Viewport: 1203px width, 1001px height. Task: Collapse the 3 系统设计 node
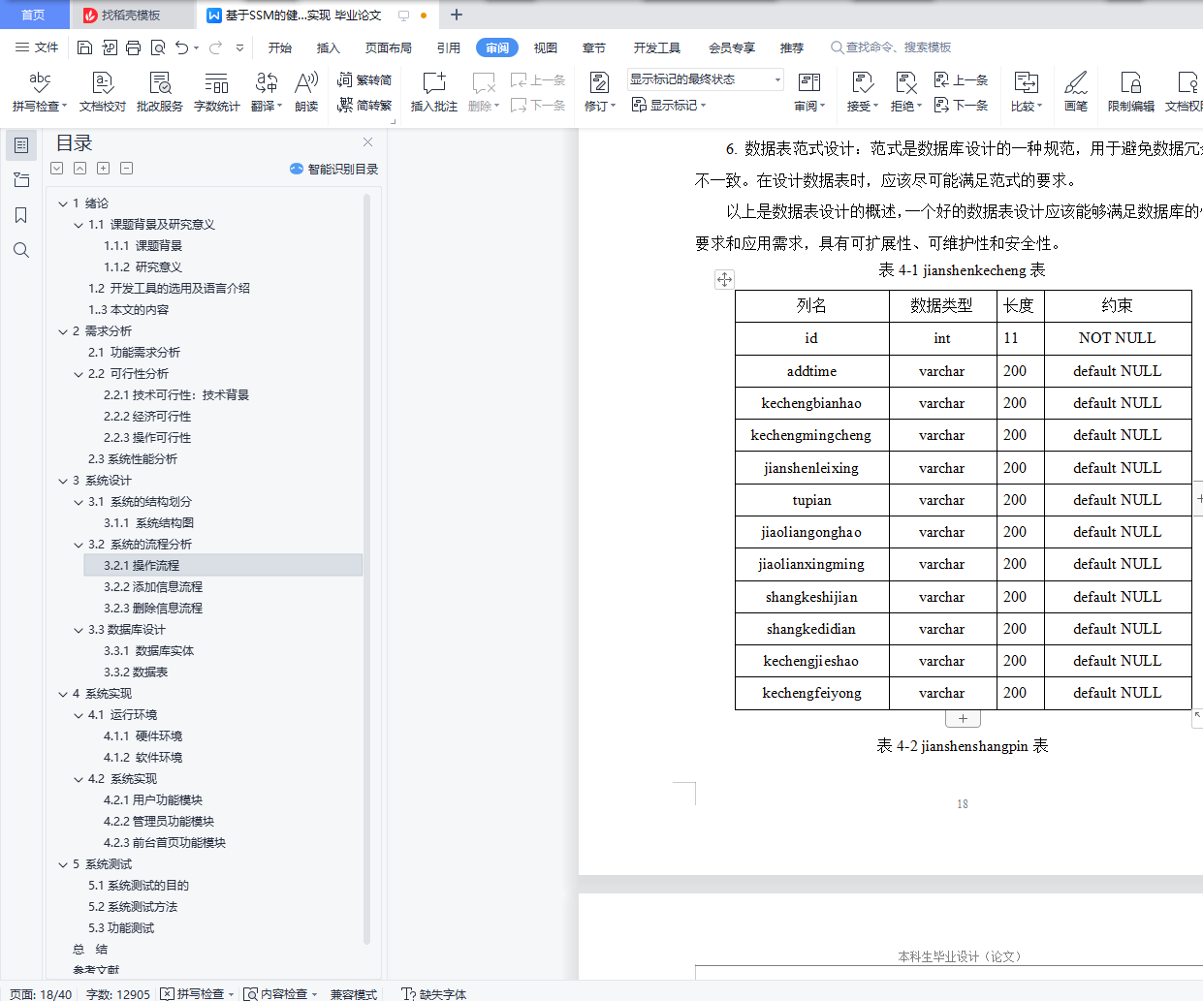coord(63,481)
